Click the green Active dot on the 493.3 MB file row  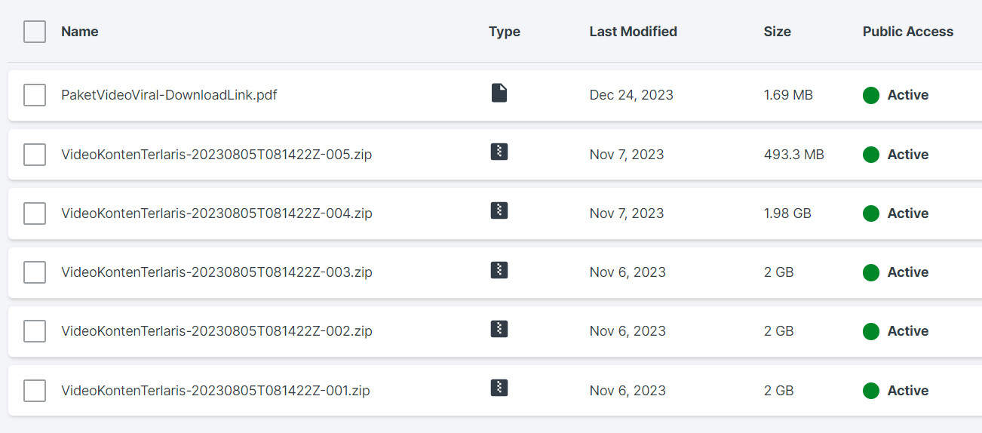[x=871, y=155]
